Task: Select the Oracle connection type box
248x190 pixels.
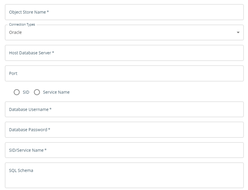Action: [124, 32]
